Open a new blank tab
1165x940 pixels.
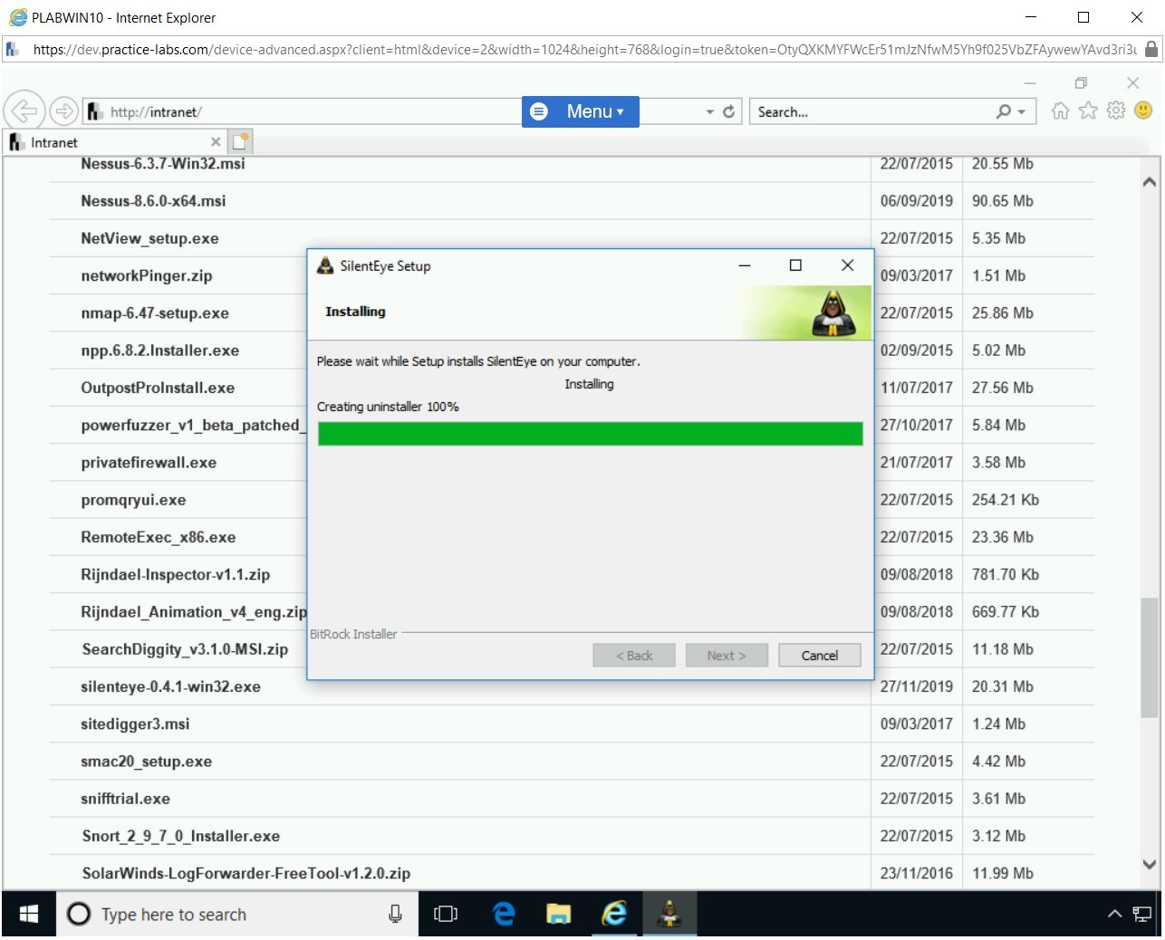click(240, 142)
